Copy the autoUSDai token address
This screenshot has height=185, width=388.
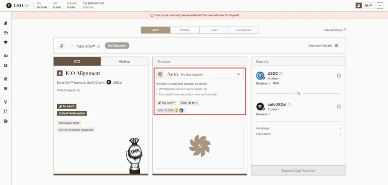(289, 104)
